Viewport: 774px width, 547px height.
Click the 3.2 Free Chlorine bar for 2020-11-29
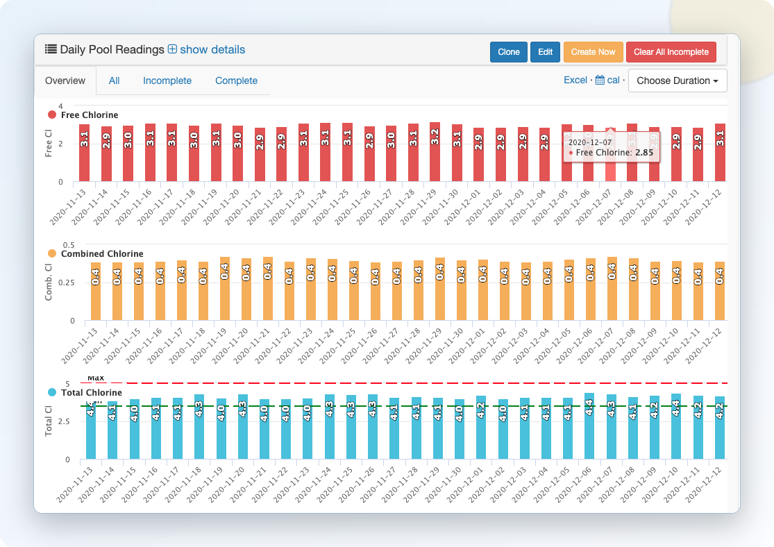pos(435,152)
